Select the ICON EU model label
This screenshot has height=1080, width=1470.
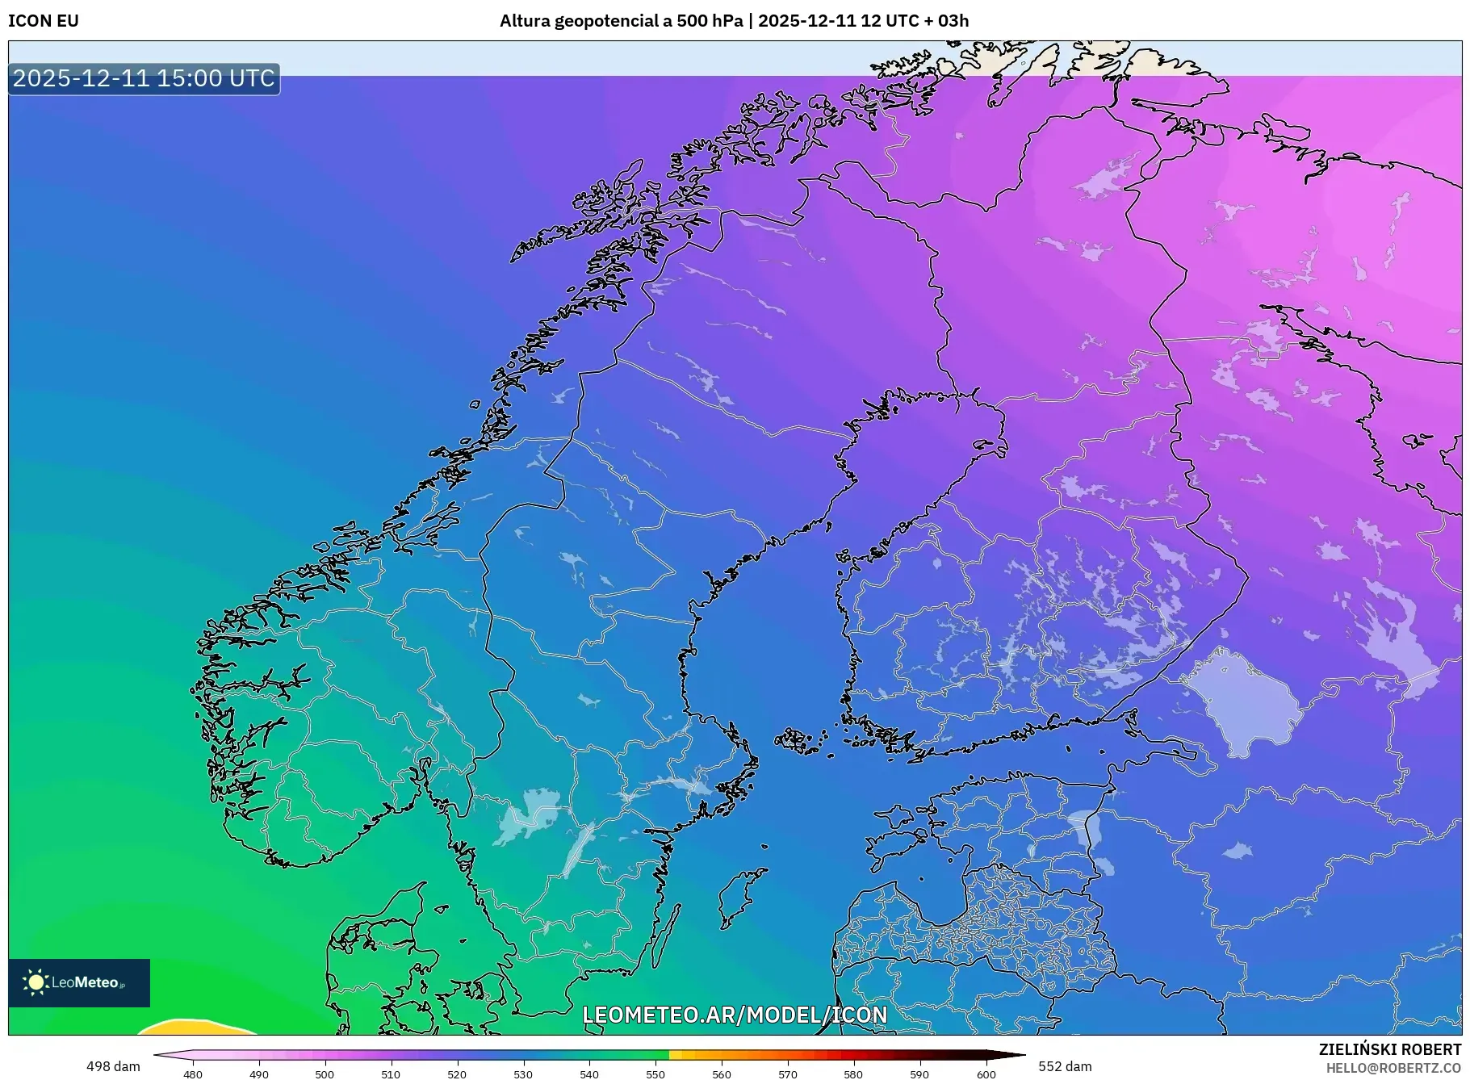pyautogui.click(x=42, y=22)
